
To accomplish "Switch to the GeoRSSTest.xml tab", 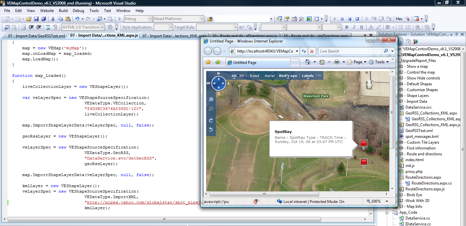I will pyautogui.click(x=37, y=36).
